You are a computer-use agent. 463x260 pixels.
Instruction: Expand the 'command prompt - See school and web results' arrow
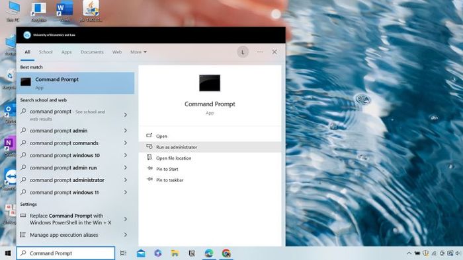[x=126, y=115]
